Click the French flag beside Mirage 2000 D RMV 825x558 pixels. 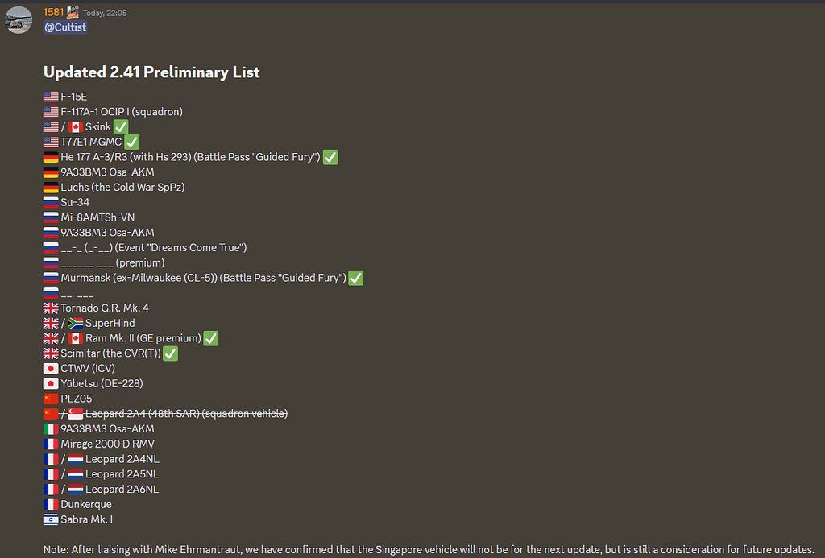(49, 444)
